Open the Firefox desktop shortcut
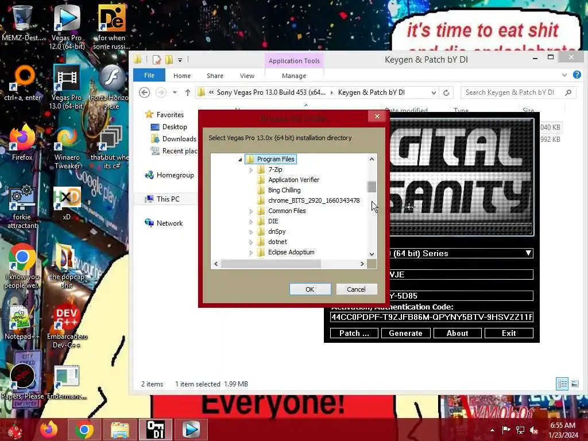The image size is (588, 441). (22, 142)
